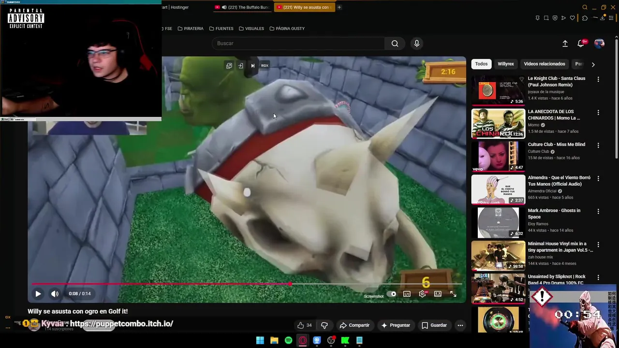Open Spotify from the taskbar
The width and height of the screenshot is (619, 348).
point(288,340)
